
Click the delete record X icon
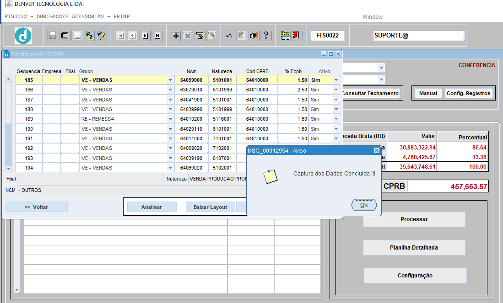pyautogui.click(x=188, y=35)
